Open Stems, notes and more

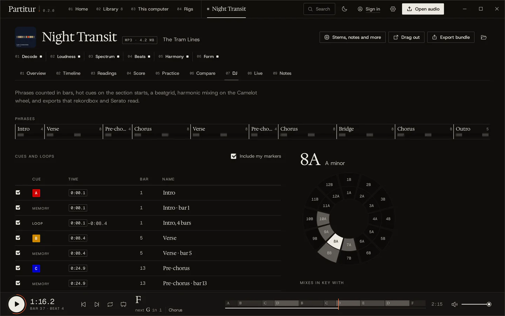click(x=352, y=37)
